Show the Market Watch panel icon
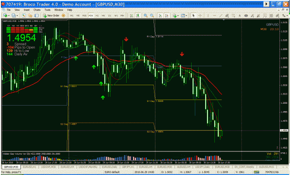 pyautogui.click(x=24, y=16)
